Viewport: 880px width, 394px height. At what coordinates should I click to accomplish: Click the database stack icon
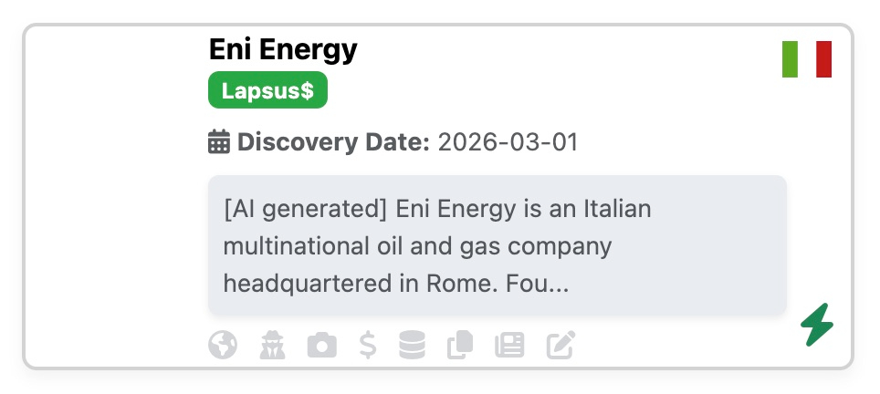413,345
